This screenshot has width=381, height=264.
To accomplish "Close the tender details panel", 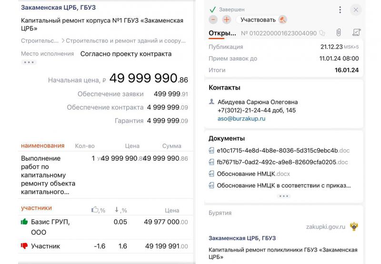I will pyautogui.click(x=356, y=10).
